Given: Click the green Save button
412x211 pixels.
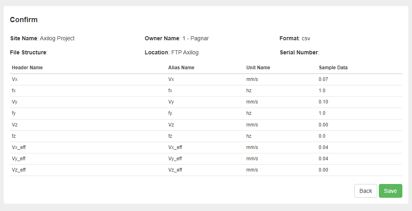Looking at the screenshot, I should [x=390, y=191].
